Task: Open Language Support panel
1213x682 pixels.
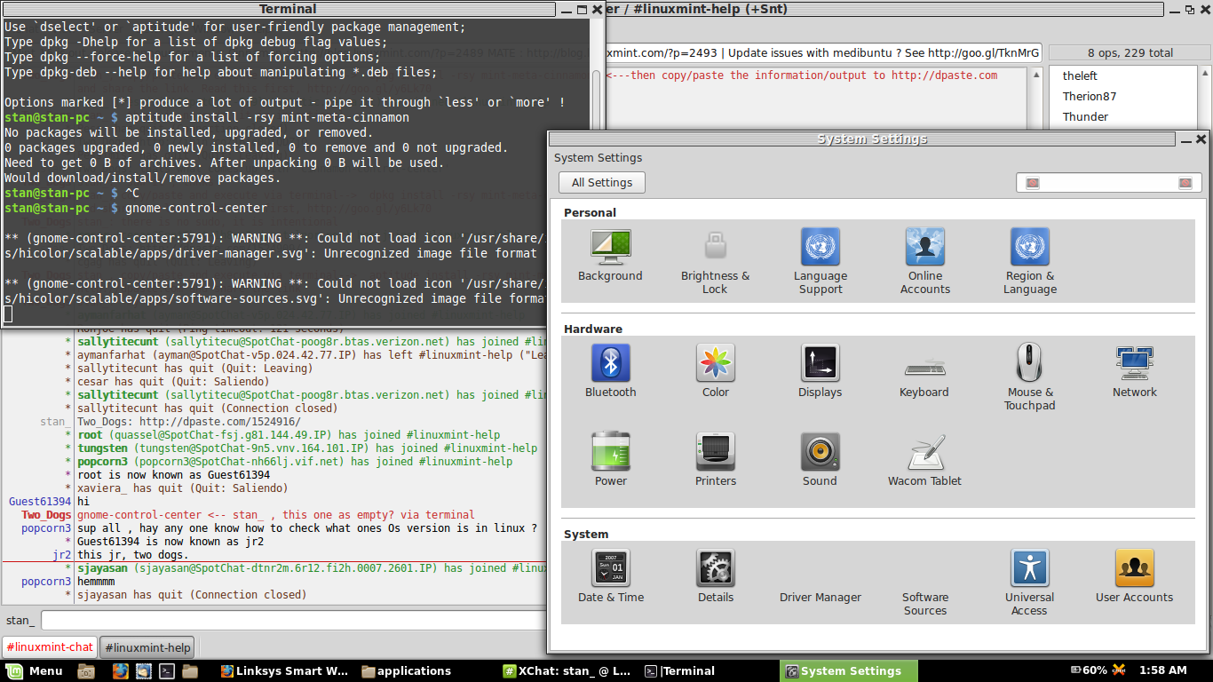Action: pyautogui.click(x=820, y=262)
